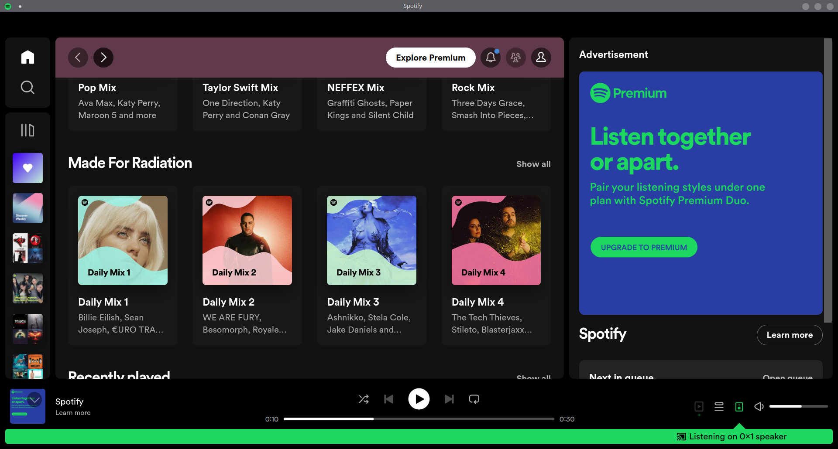Open the Search page icon
The width and height of the screenshot is (838, 449).
[x=27, y=87]
